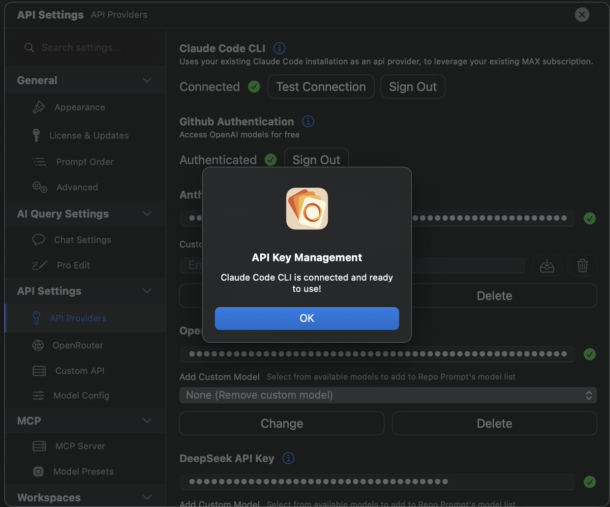Screen dimensions: 610x507
Task: Click green checkmark beside Authenticated status
Action: (271, 160)
